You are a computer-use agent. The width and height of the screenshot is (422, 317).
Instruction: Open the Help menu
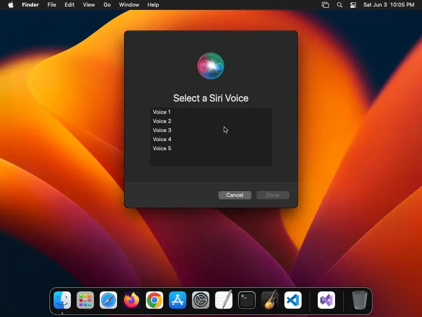[x=153, y=5]
